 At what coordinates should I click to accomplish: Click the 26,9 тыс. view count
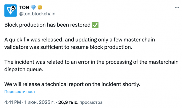[x=68, y=102]
